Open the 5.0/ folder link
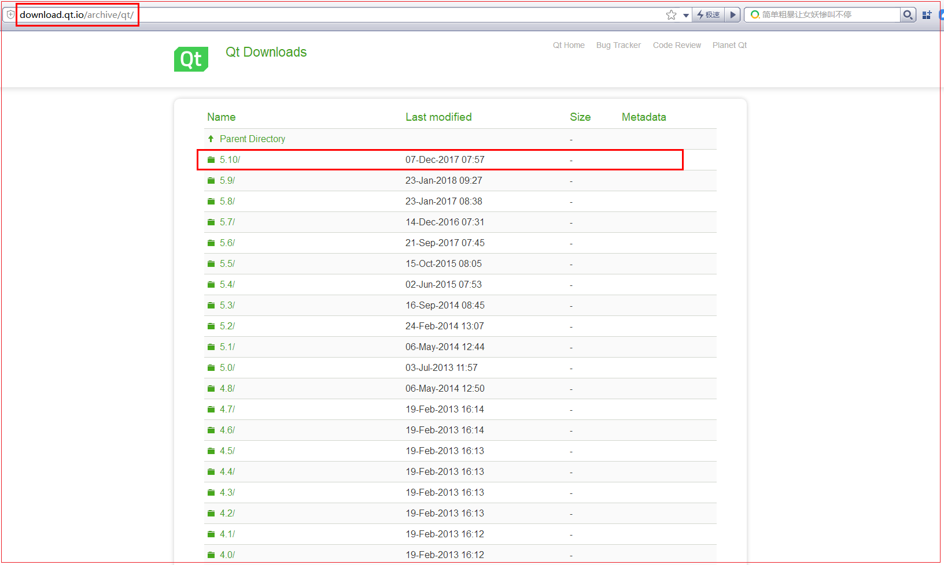944x565 pixels. tap(227, 368)
